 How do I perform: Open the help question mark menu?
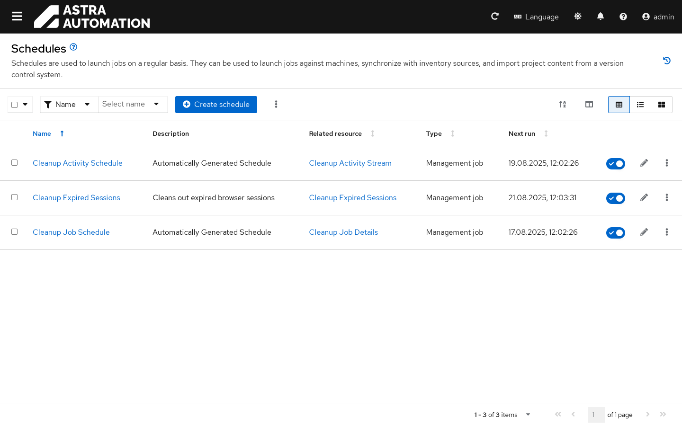[623, 17]
